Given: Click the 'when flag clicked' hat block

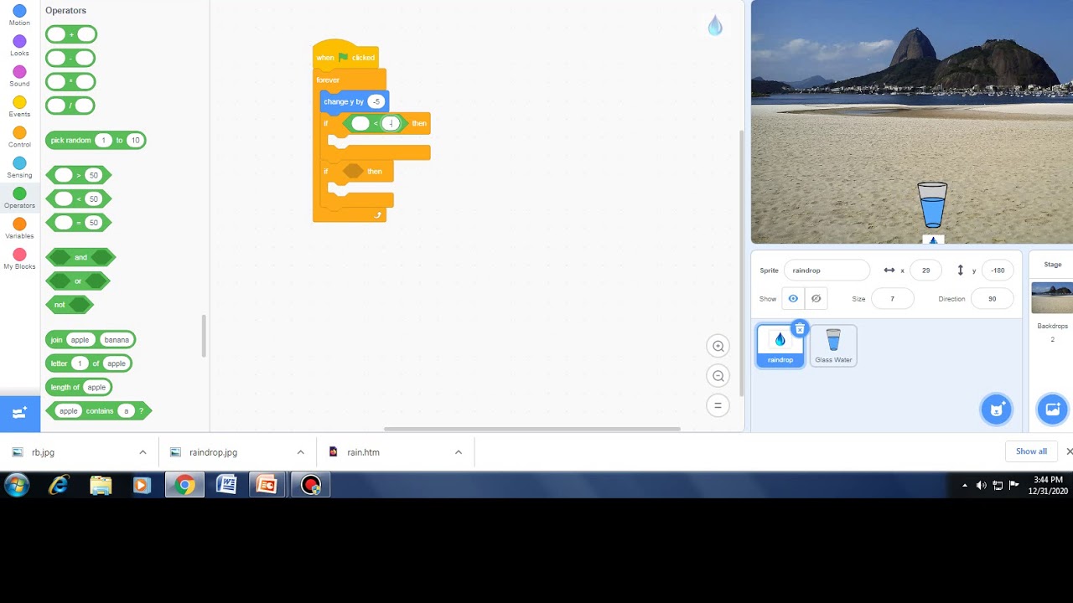Looking at the screenshot, I should [345, 55].
